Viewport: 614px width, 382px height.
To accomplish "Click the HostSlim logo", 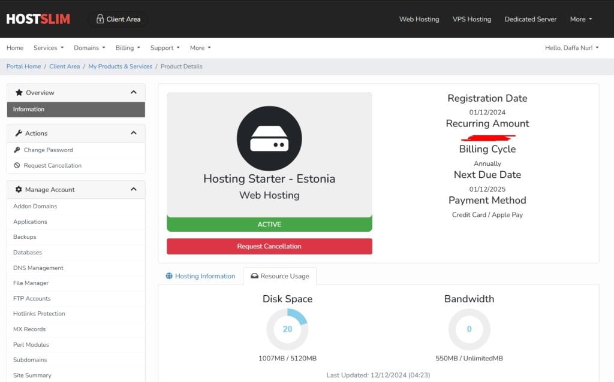I will point(38,19).
